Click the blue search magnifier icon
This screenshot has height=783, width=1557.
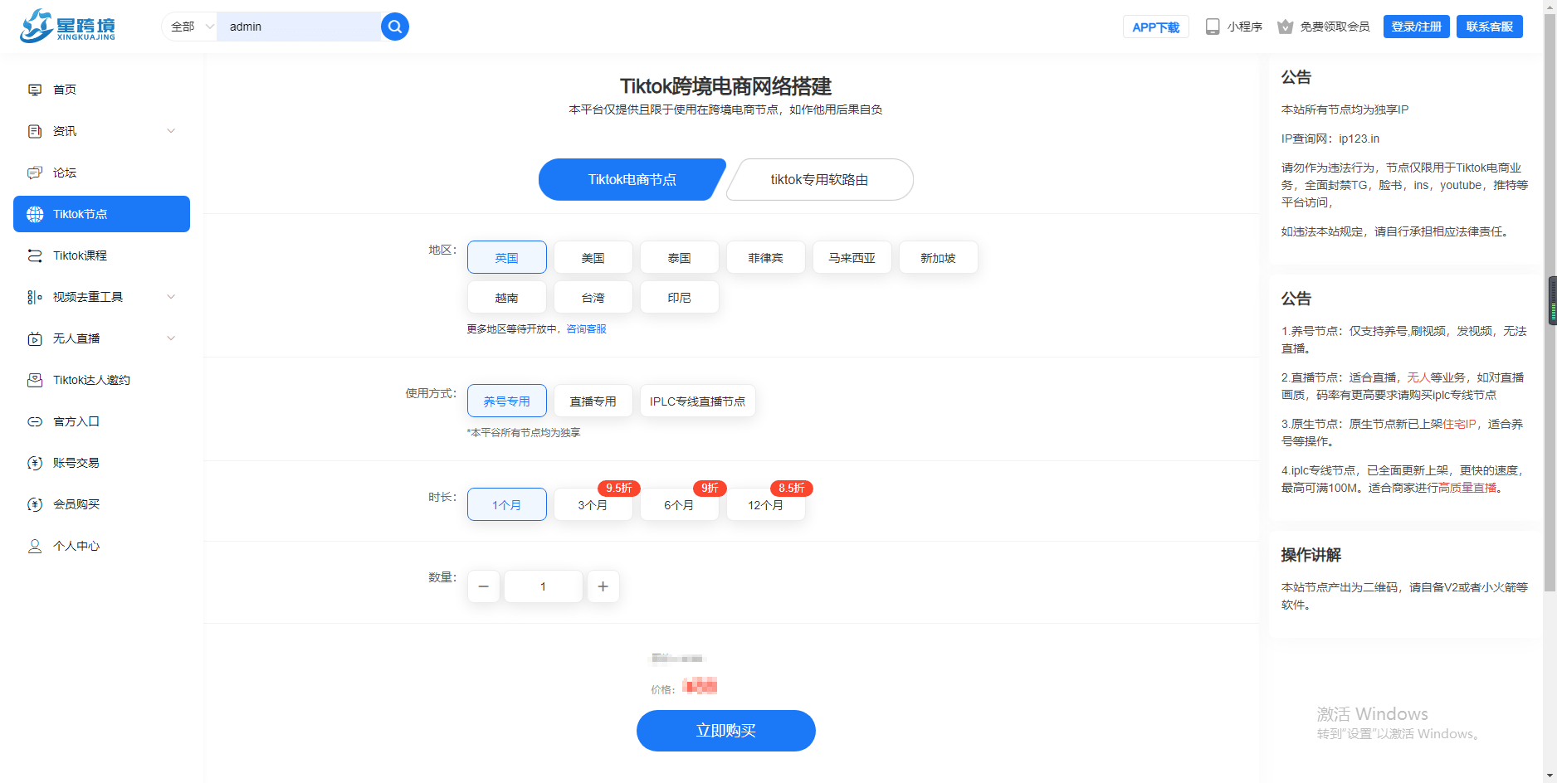(x=395, y=27)
